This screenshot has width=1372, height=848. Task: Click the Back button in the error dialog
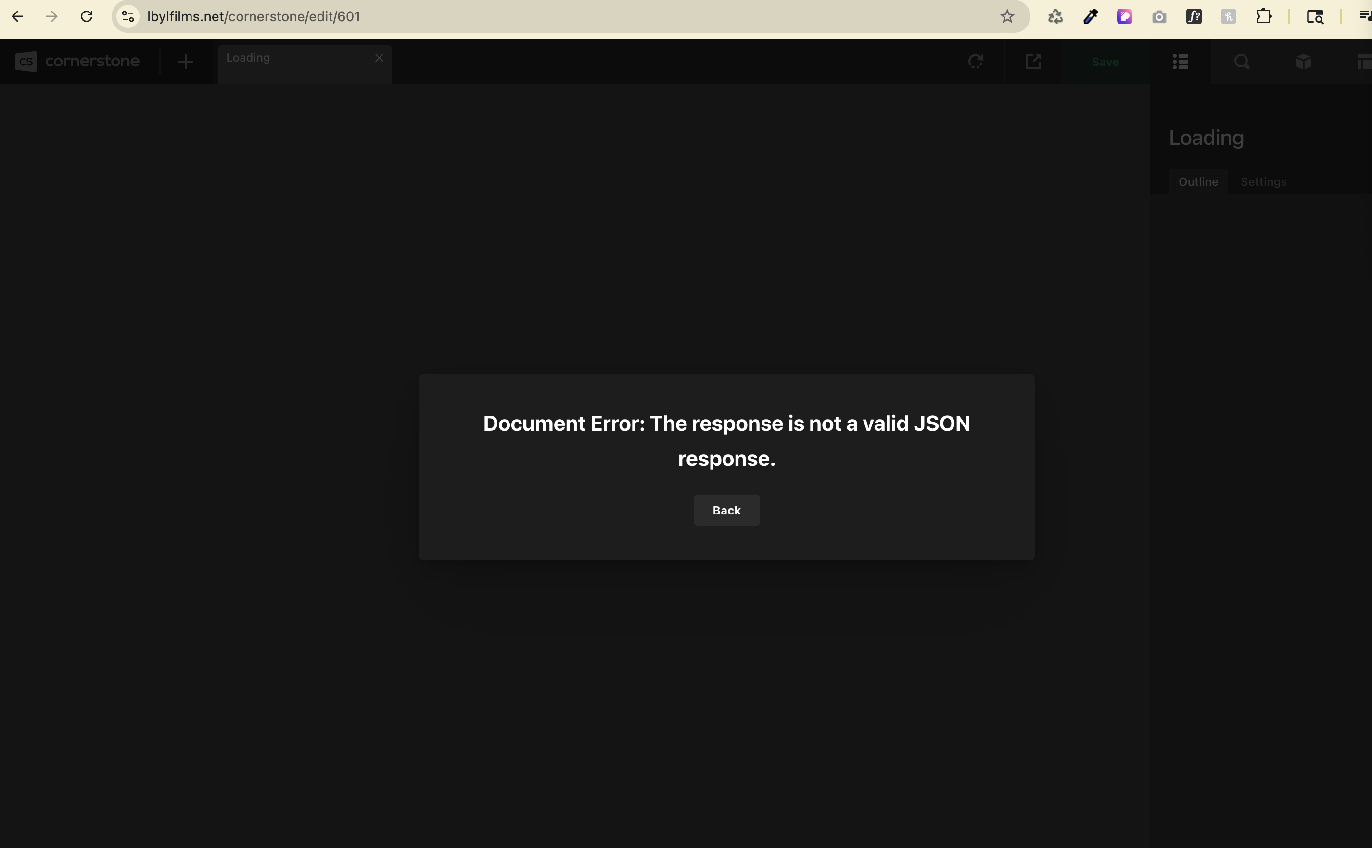[726, 510]
